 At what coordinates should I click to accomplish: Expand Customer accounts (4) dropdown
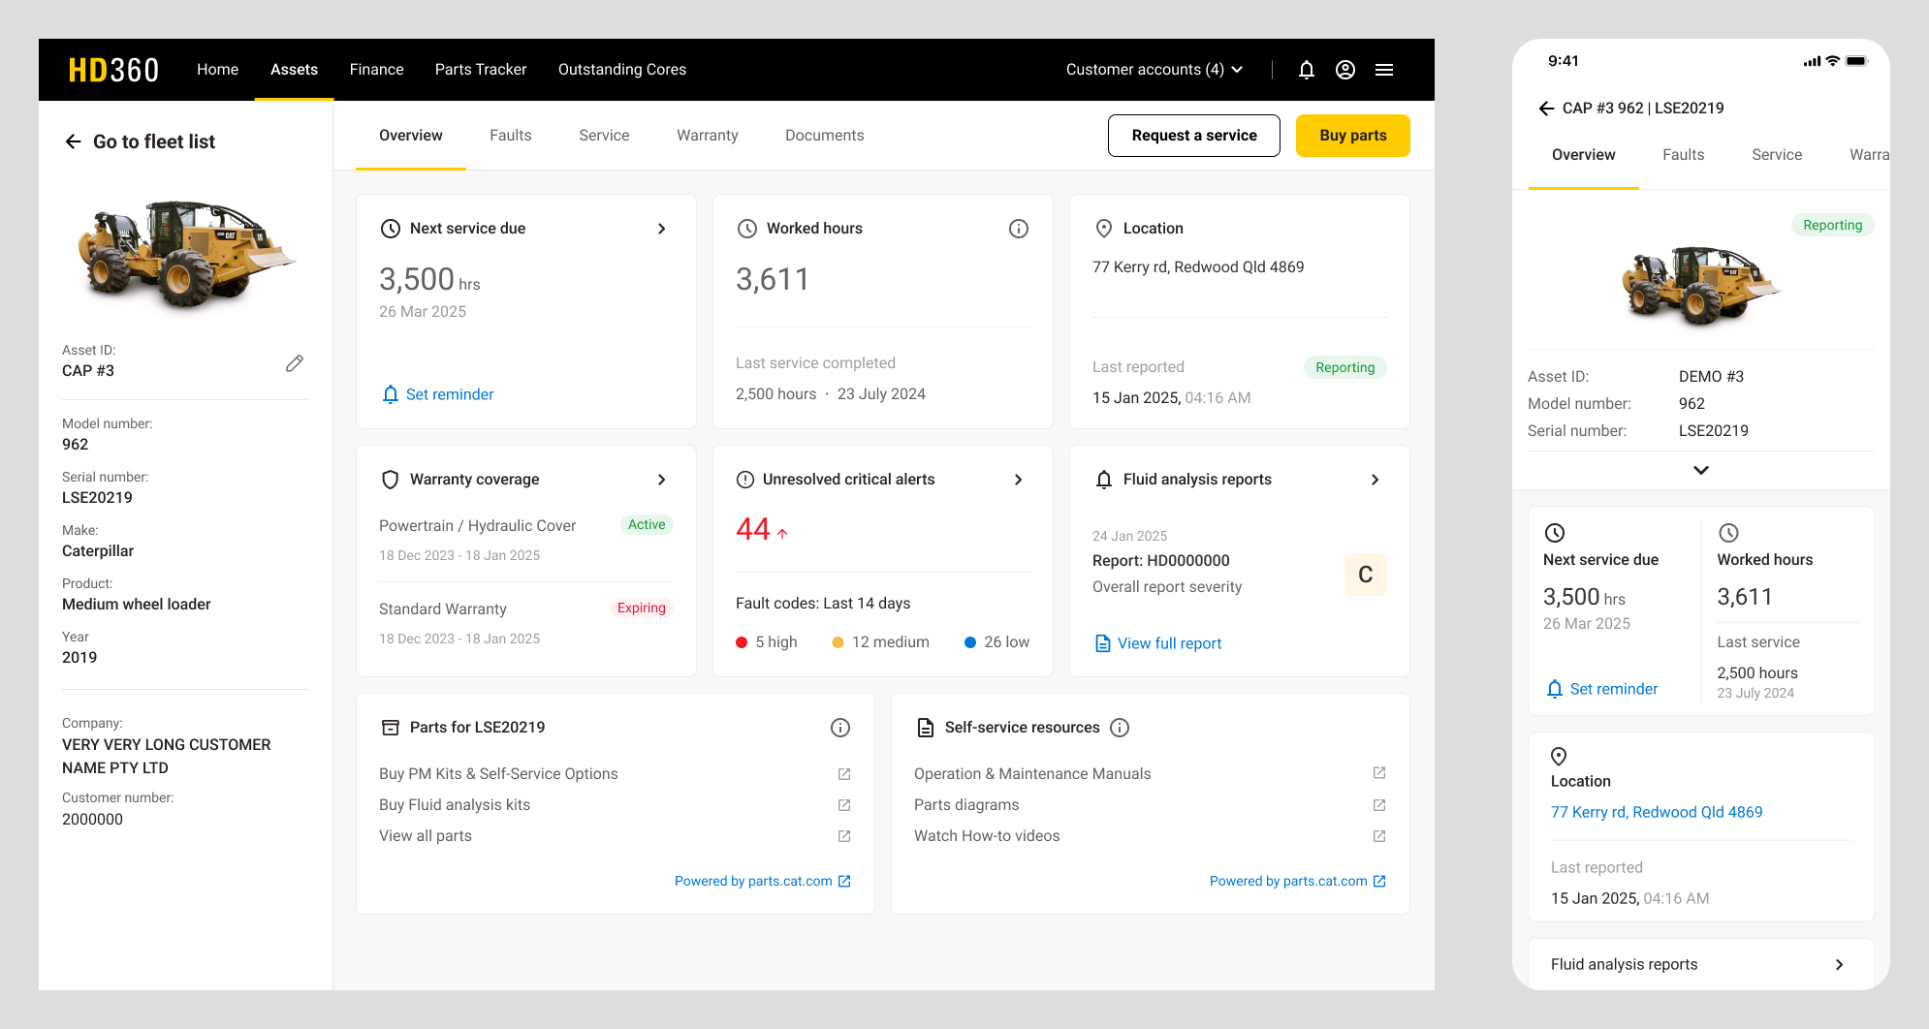[x=1154, y=70]
